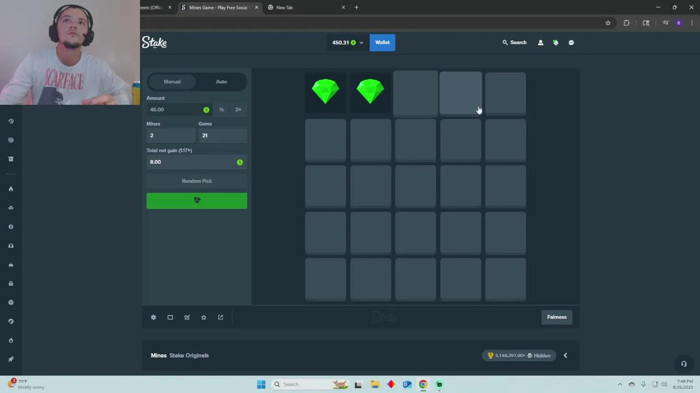700x393 pixels.
Task: Open weather widget showing 70°F
Action: pyautogui.click(x=26, y=384)
